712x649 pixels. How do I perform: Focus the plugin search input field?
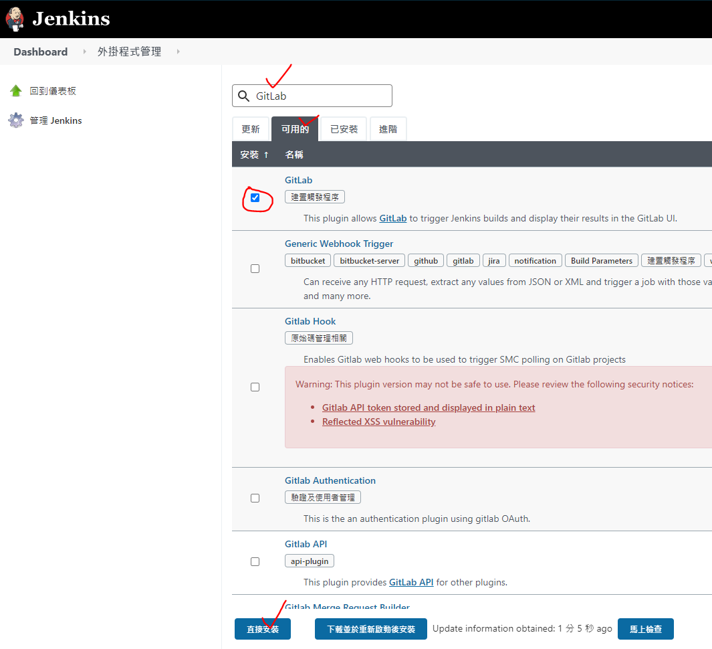click(312, 96)
